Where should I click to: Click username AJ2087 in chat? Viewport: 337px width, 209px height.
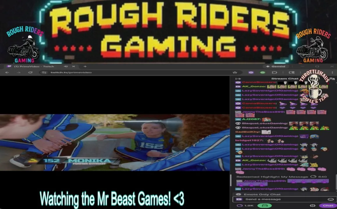pos(251,119)
